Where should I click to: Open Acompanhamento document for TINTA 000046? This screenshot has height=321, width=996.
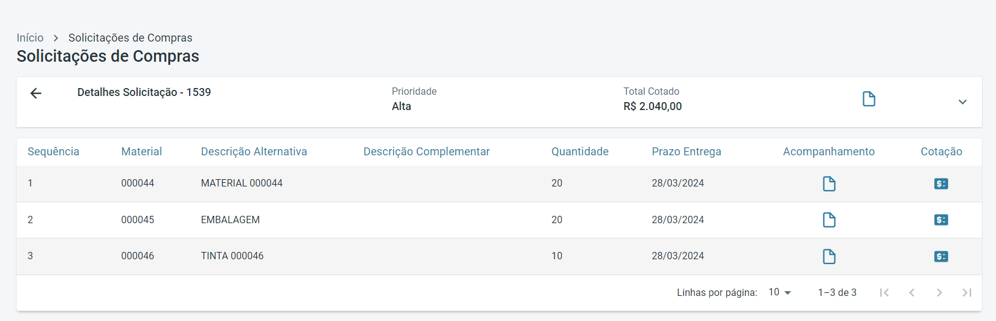tap(829, 256)
